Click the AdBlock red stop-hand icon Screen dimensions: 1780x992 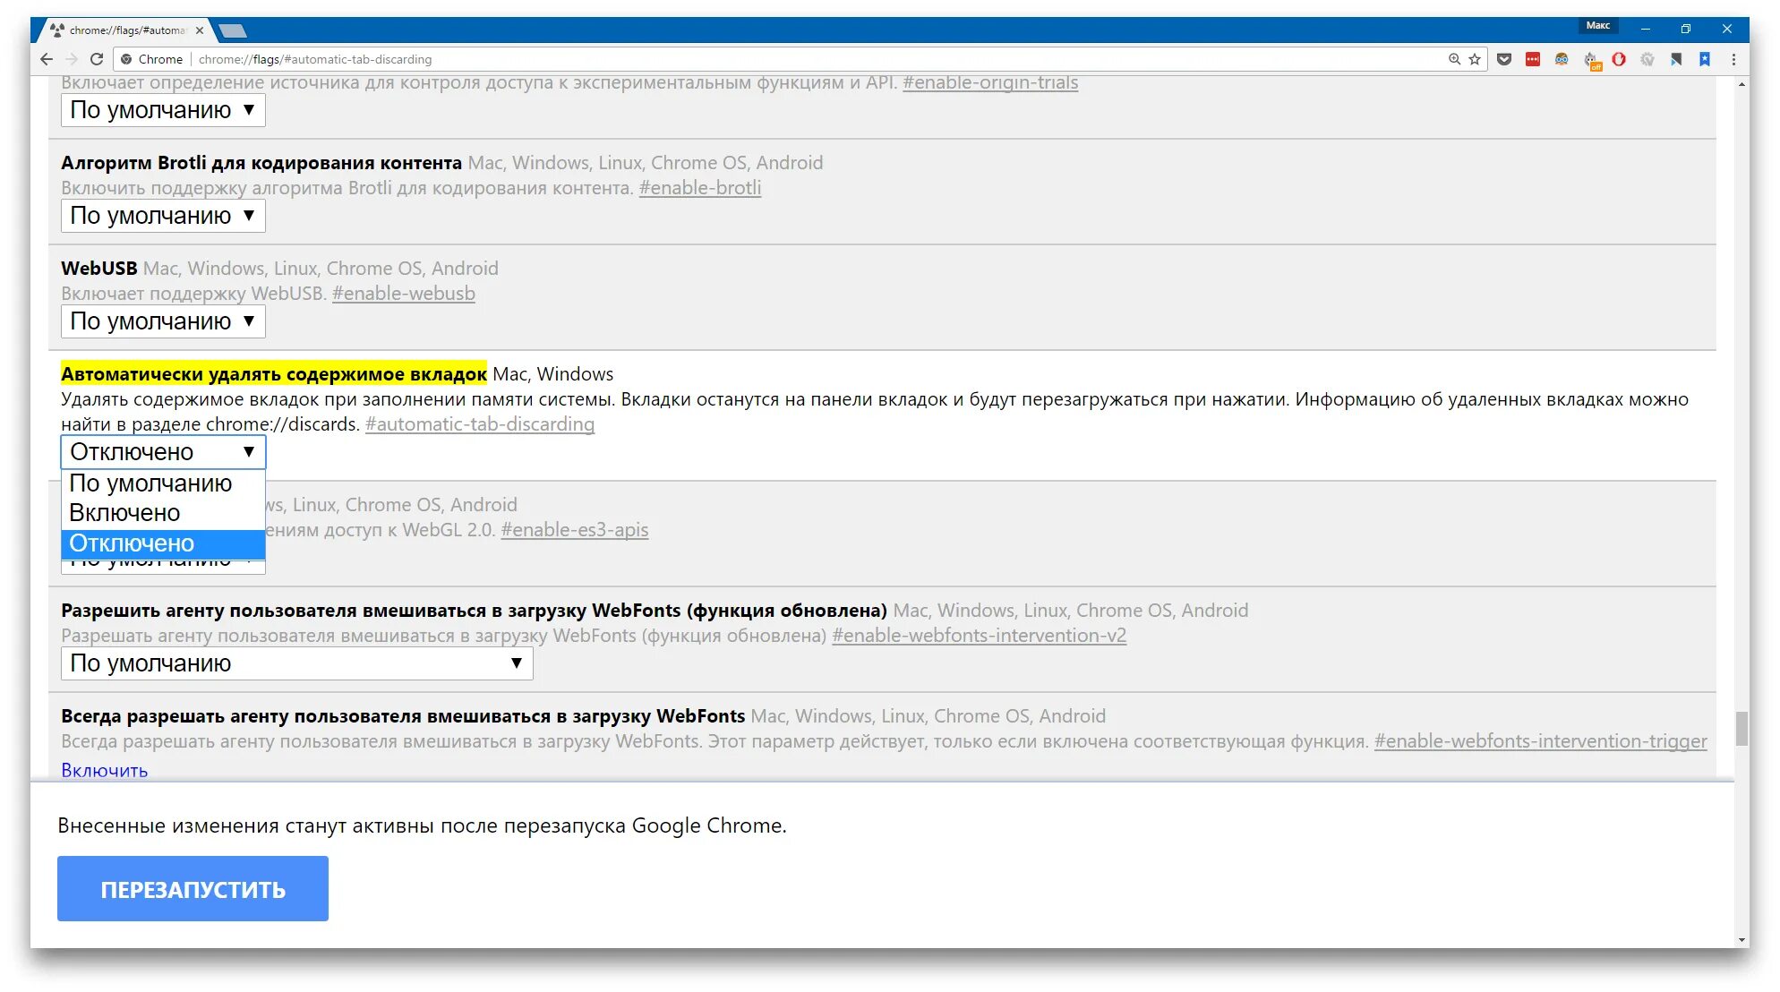[1619, 59]
